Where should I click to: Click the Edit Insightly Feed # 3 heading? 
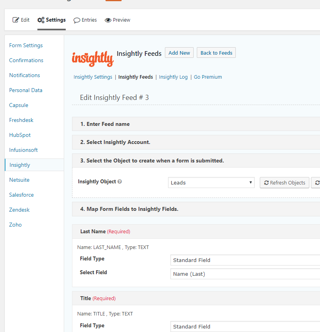click(115, 98)
